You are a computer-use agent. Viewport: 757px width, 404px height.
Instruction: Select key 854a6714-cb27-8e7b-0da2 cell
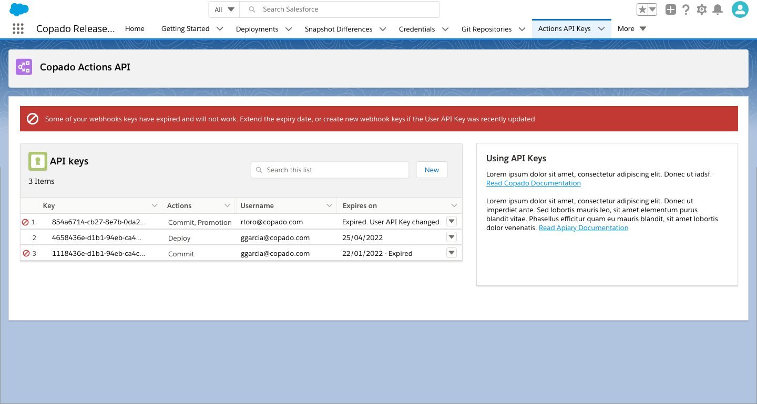[x=99, y=222]
